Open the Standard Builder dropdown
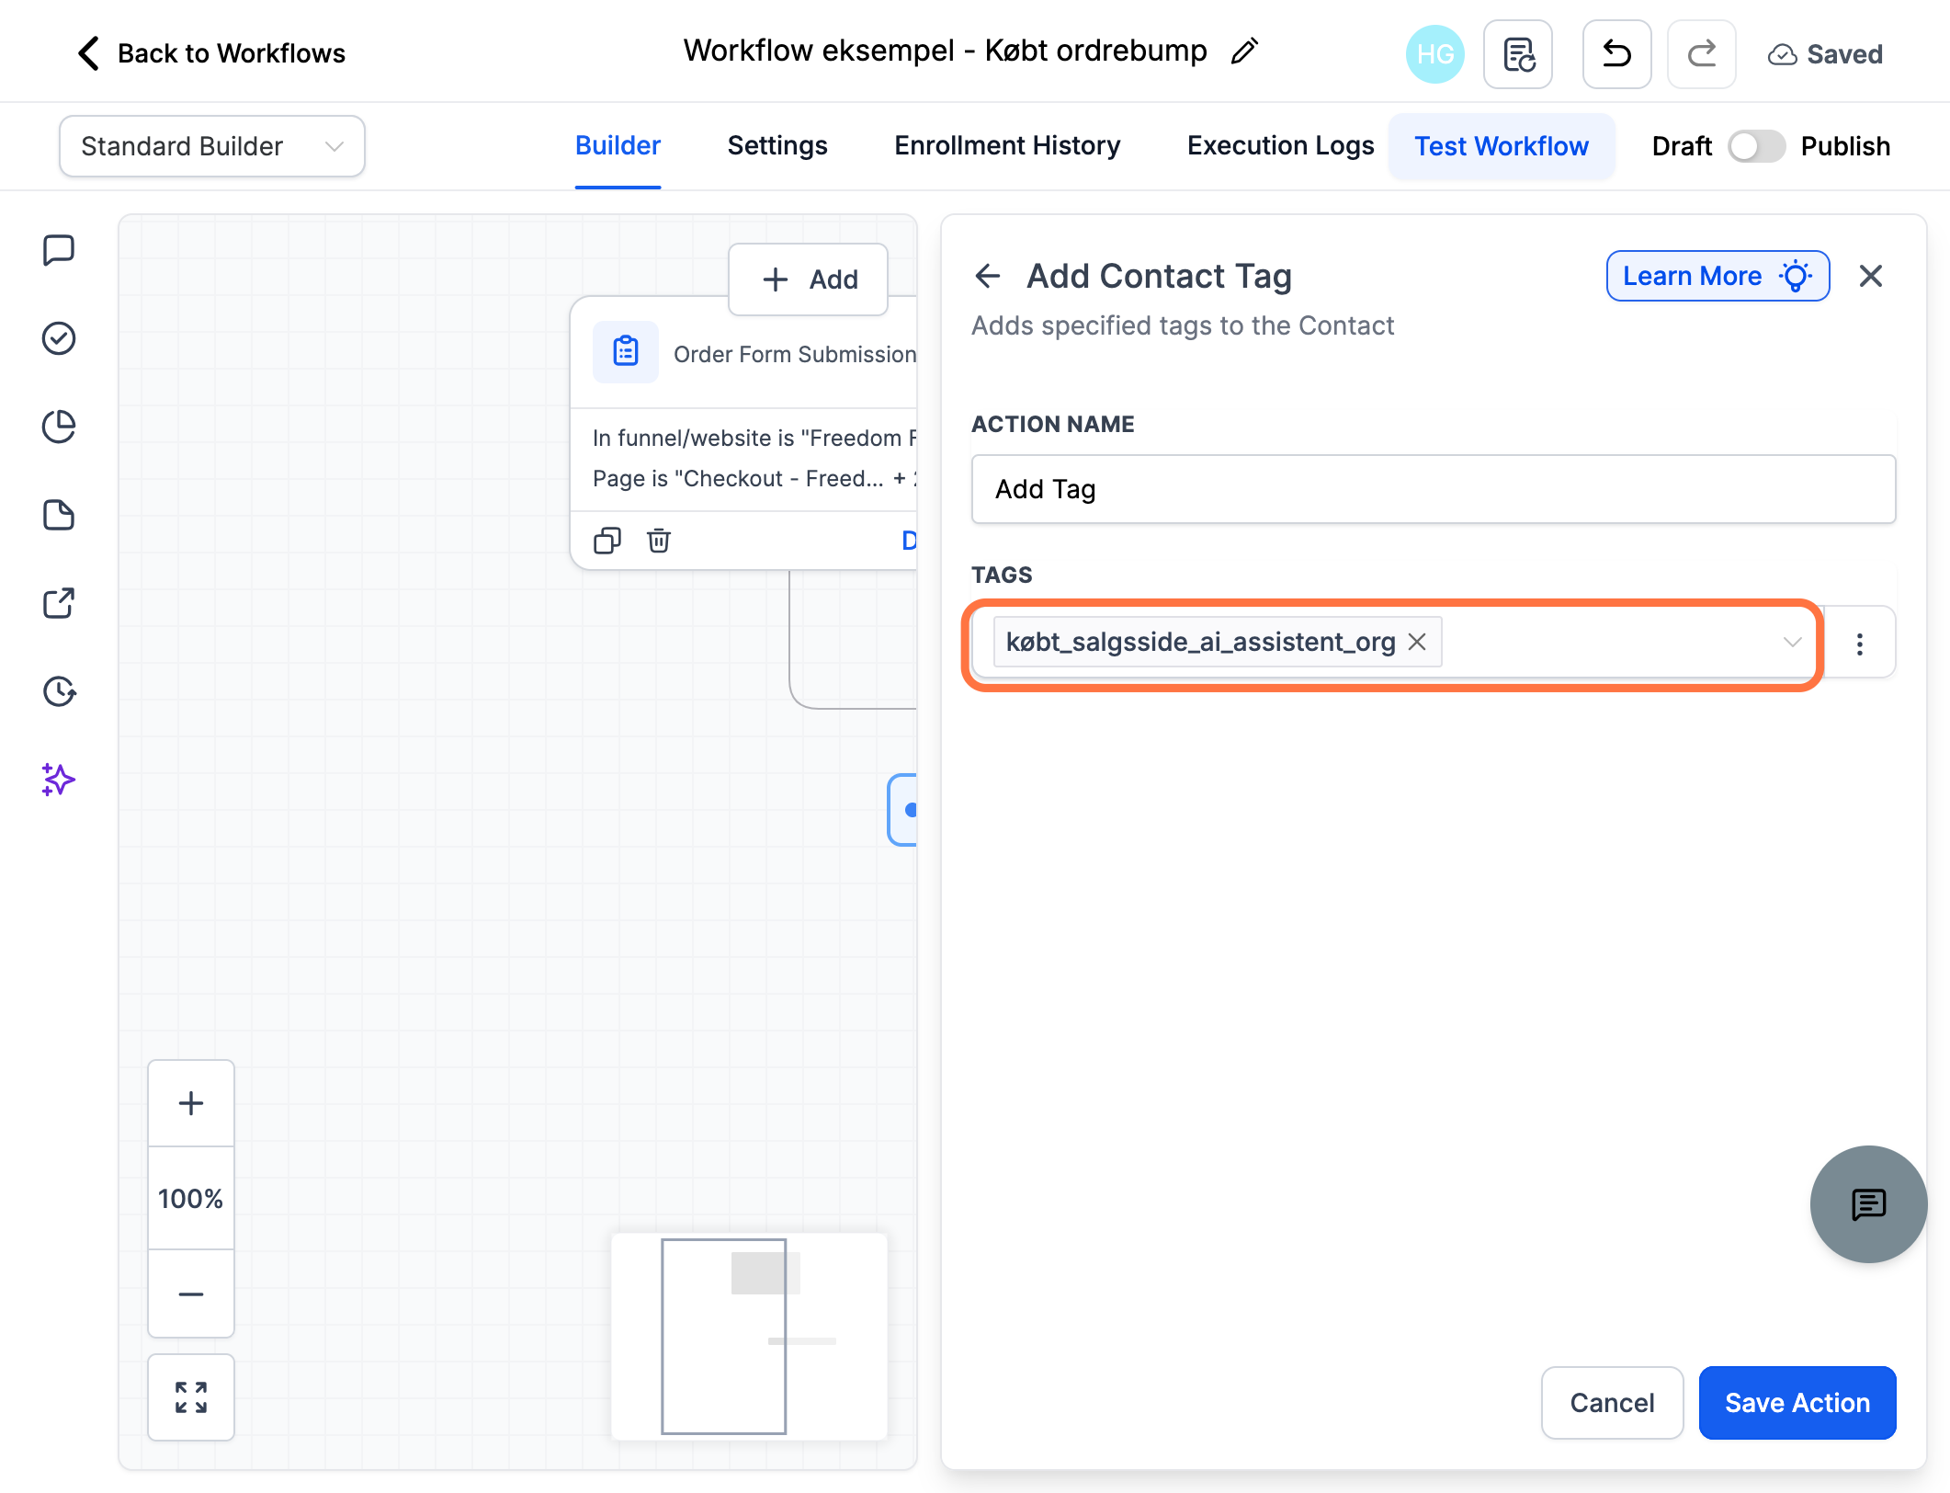This screenshot has height=1493, width=1950. (212, 146)
